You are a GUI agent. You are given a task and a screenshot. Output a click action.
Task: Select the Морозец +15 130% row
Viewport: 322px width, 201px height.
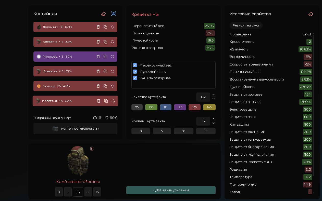75,57
